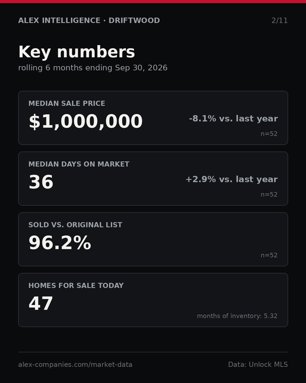Click the $1,000,000 value
Image resolution: width=306 pixels, height=383 pixels.
pos(86,122)
